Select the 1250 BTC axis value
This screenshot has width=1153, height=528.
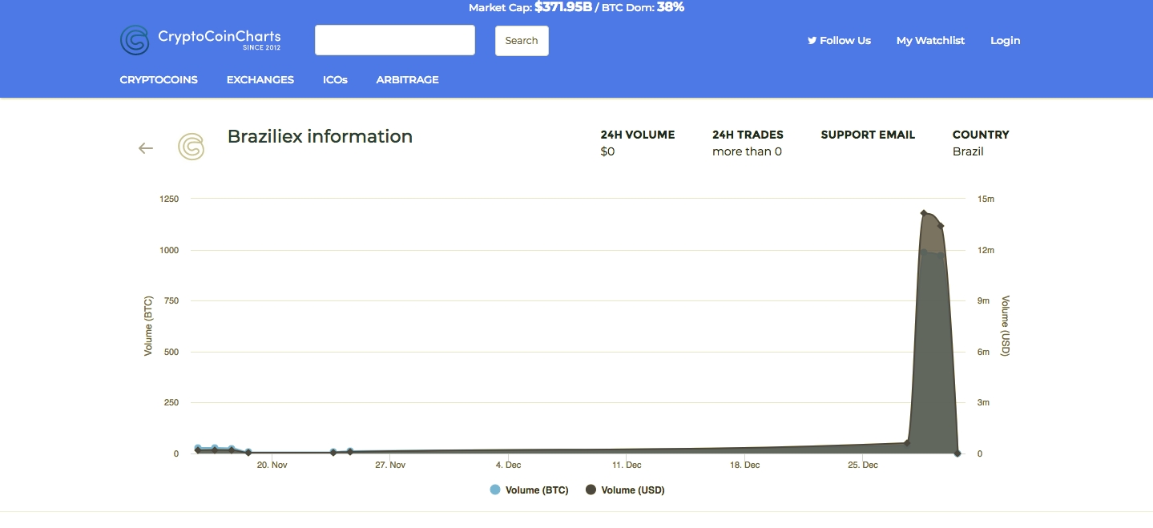point(169,200)
